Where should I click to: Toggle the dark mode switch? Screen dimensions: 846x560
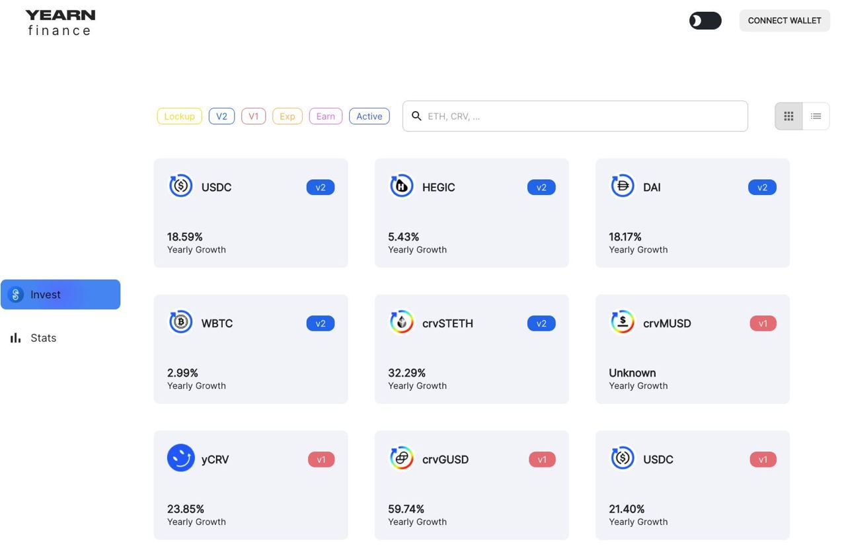tap(705, 20)
